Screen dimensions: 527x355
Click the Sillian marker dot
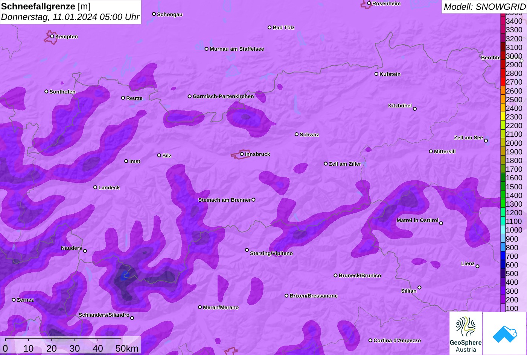pos(419,288)
